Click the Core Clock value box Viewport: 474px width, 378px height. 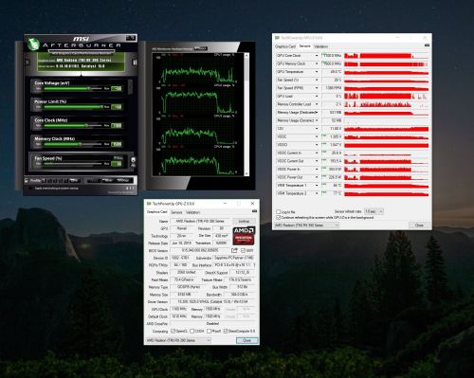tap(117, 126)
